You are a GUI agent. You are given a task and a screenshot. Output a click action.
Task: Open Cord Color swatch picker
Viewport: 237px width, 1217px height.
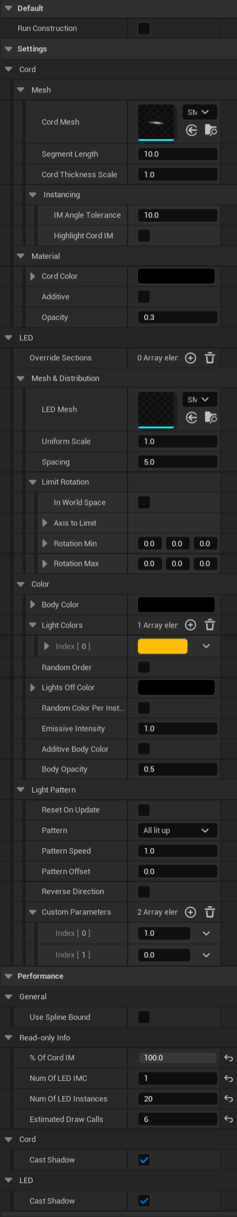177,276
